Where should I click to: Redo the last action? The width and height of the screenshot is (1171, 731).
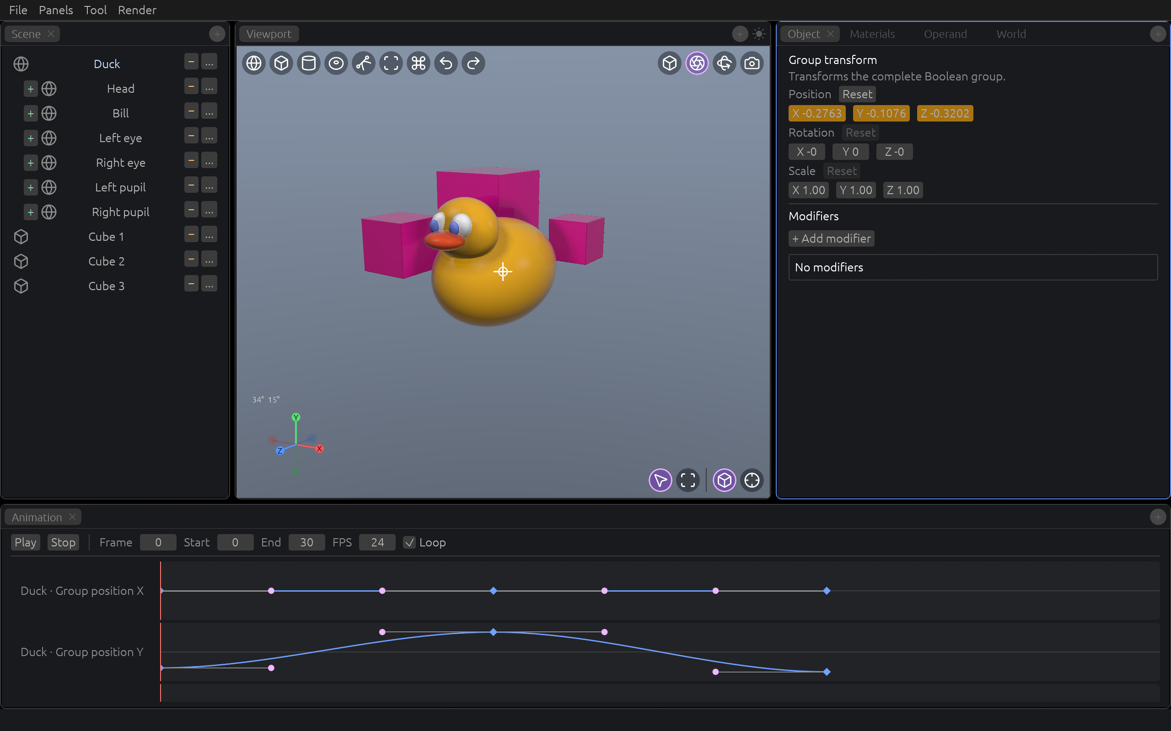473,63
